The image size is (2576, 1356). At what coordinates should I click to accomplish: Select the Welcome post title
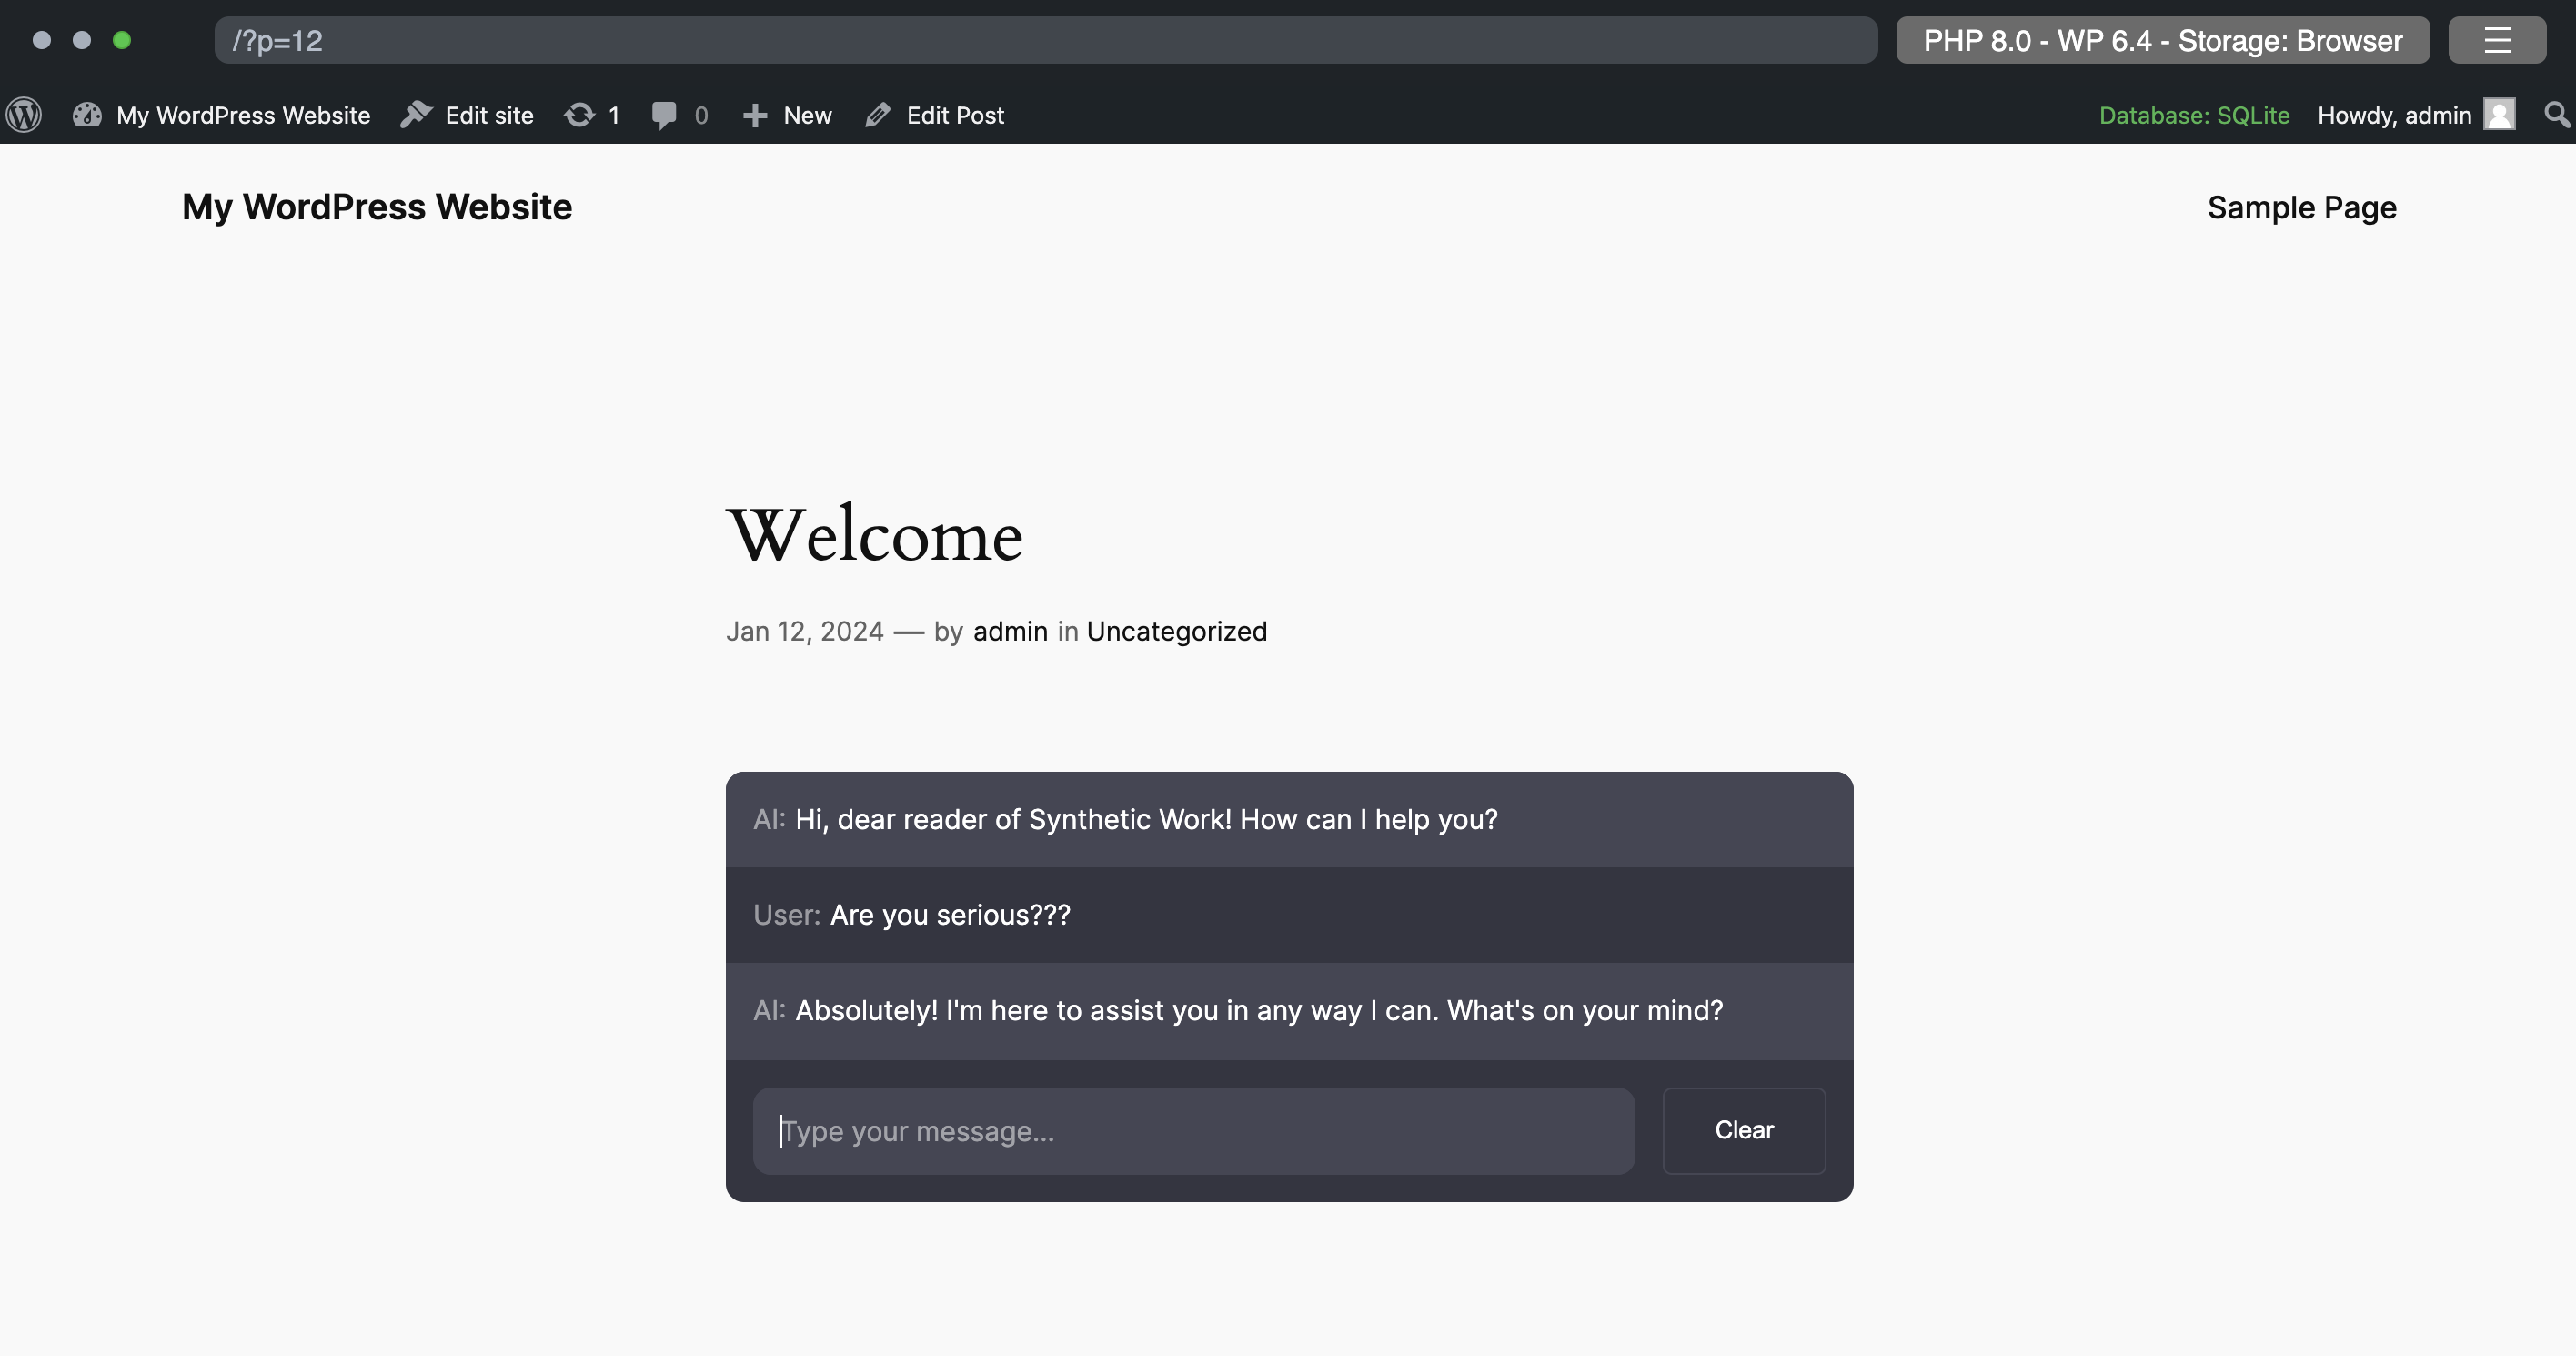[874, 535]
